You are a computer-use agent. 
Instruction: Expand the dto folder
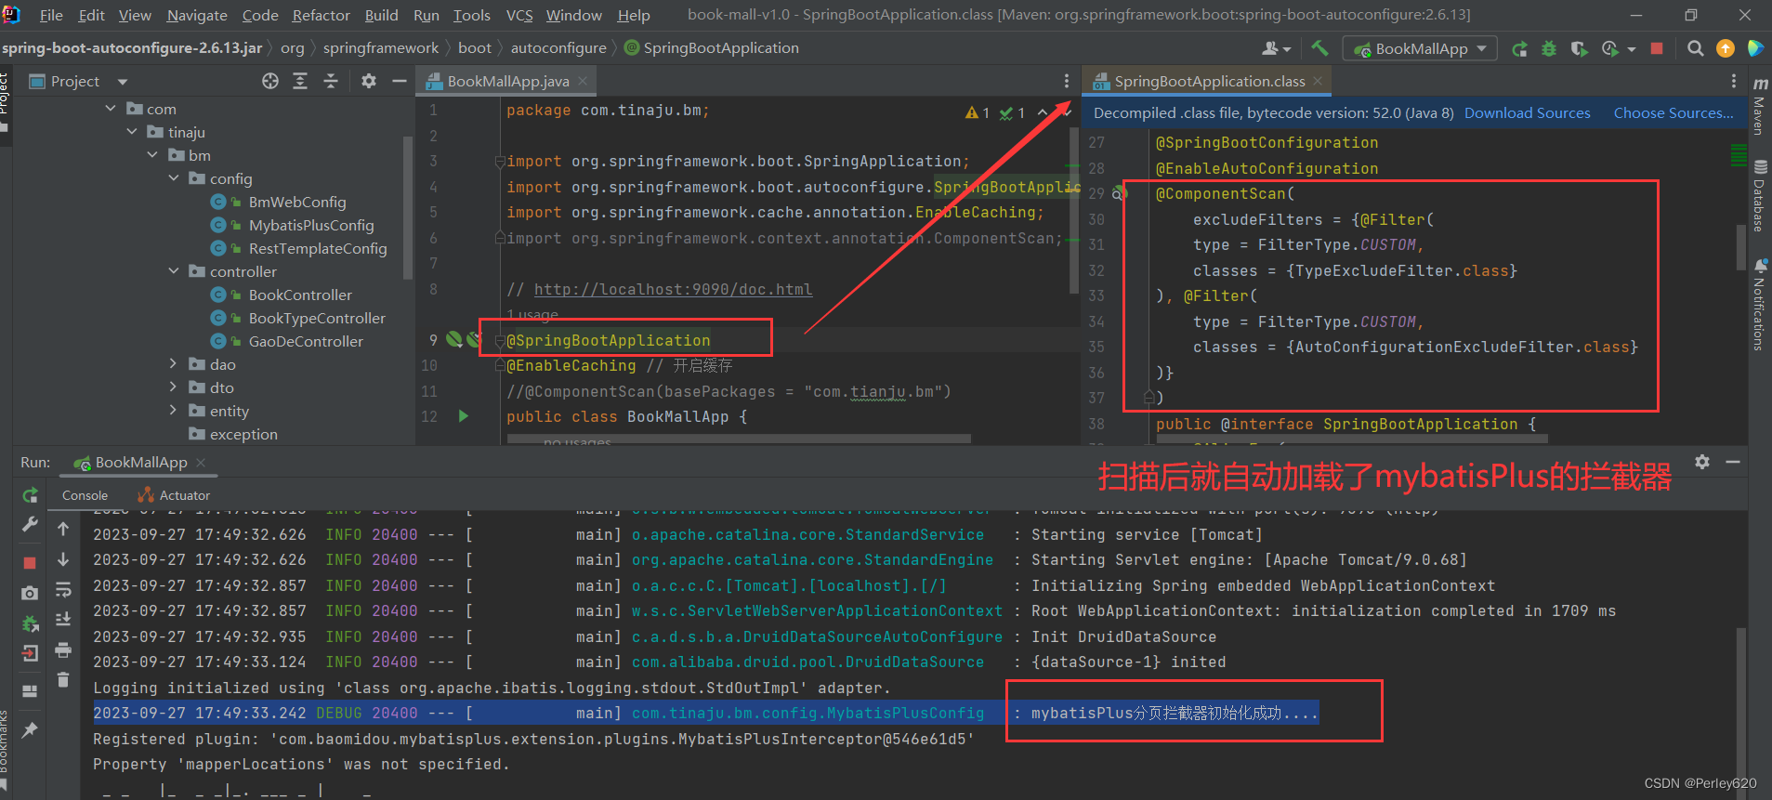[x=174, y=387]
